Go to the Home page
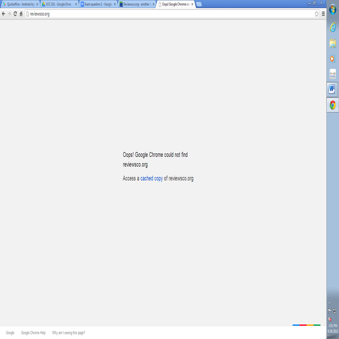This screenshot has width=339, height=339. (x=21, y=14)
